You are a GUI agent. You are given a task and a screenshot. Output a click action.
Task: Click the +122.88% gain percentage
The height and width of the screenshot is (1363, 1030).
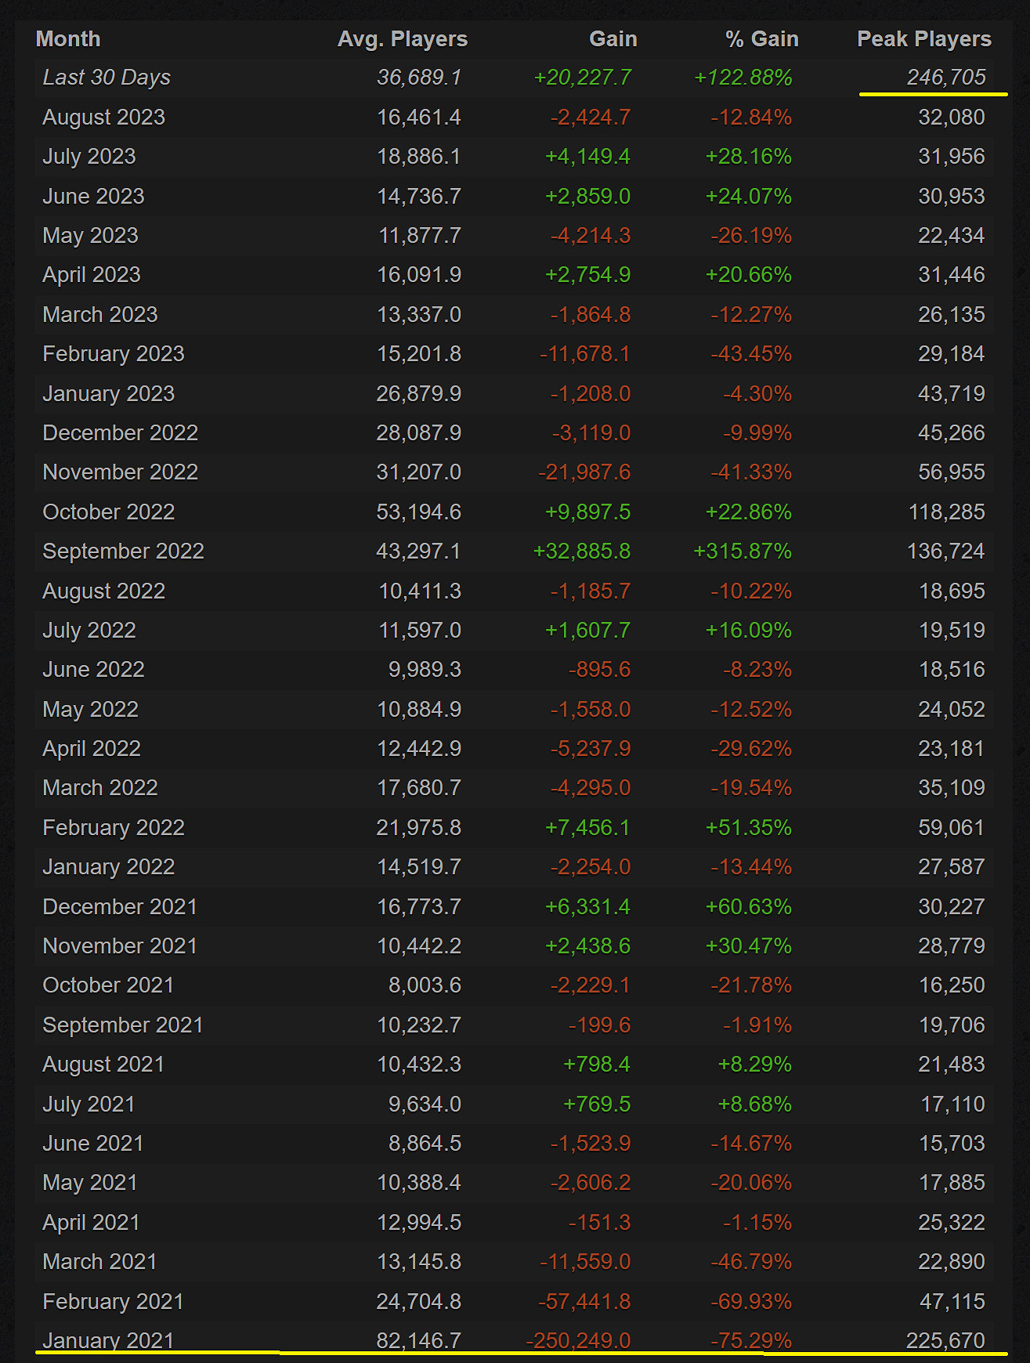[x=743, y=78]
